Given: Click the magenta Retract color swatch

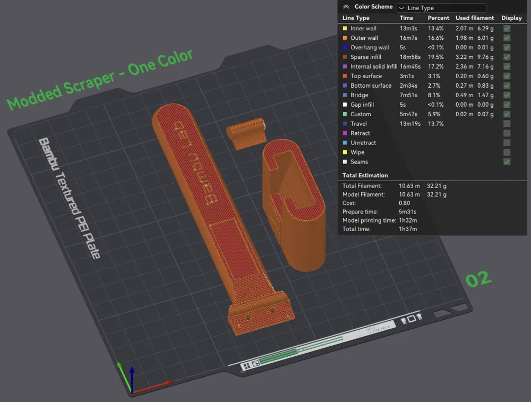Looking at the screenshot, I should (345, 134).
